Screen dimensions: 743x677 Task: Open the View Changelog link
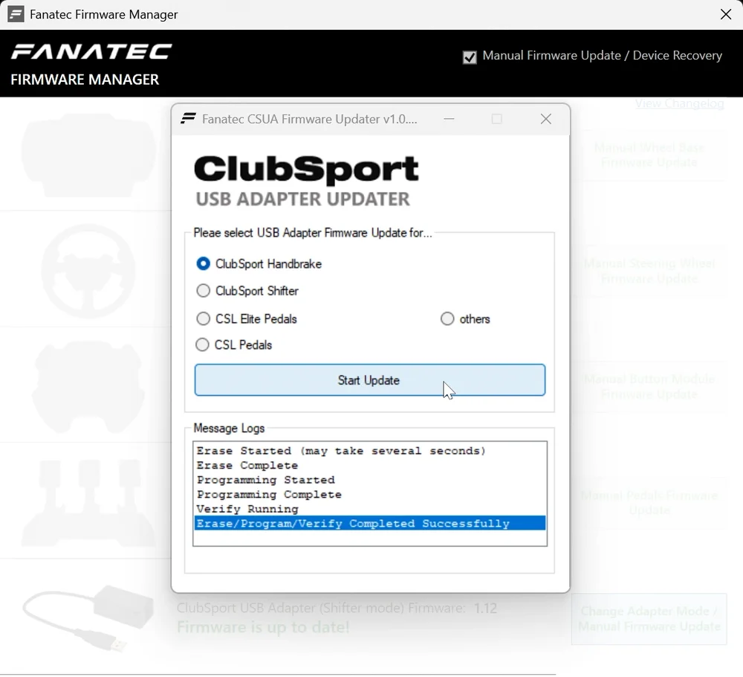click(680, 103)
